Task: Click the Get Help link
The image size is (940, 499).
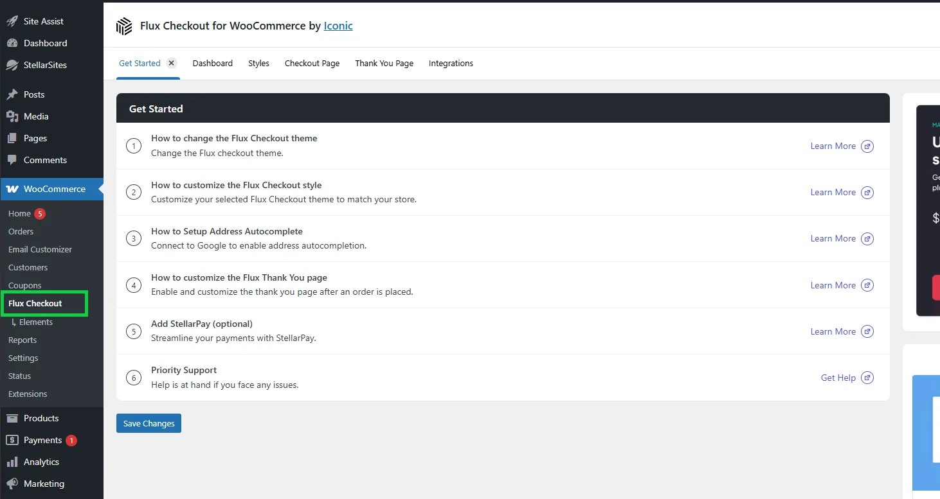Action: click(838, 378)
